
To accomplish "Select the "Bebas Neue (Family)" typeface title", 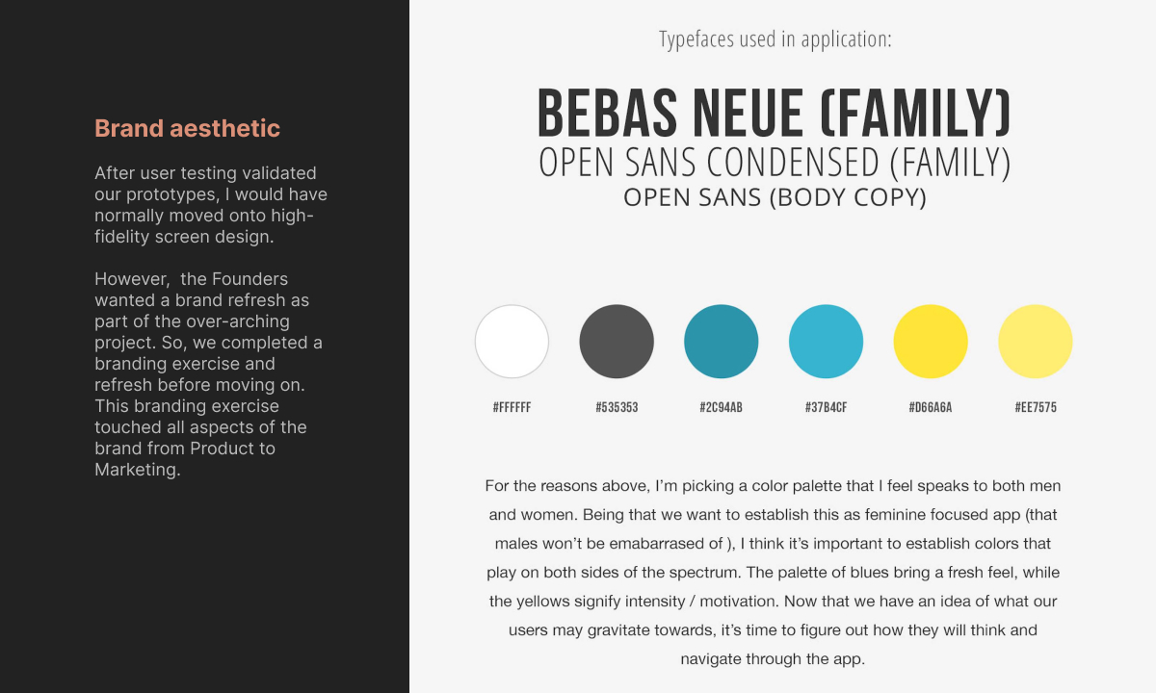I will click(x=774, y=114).
